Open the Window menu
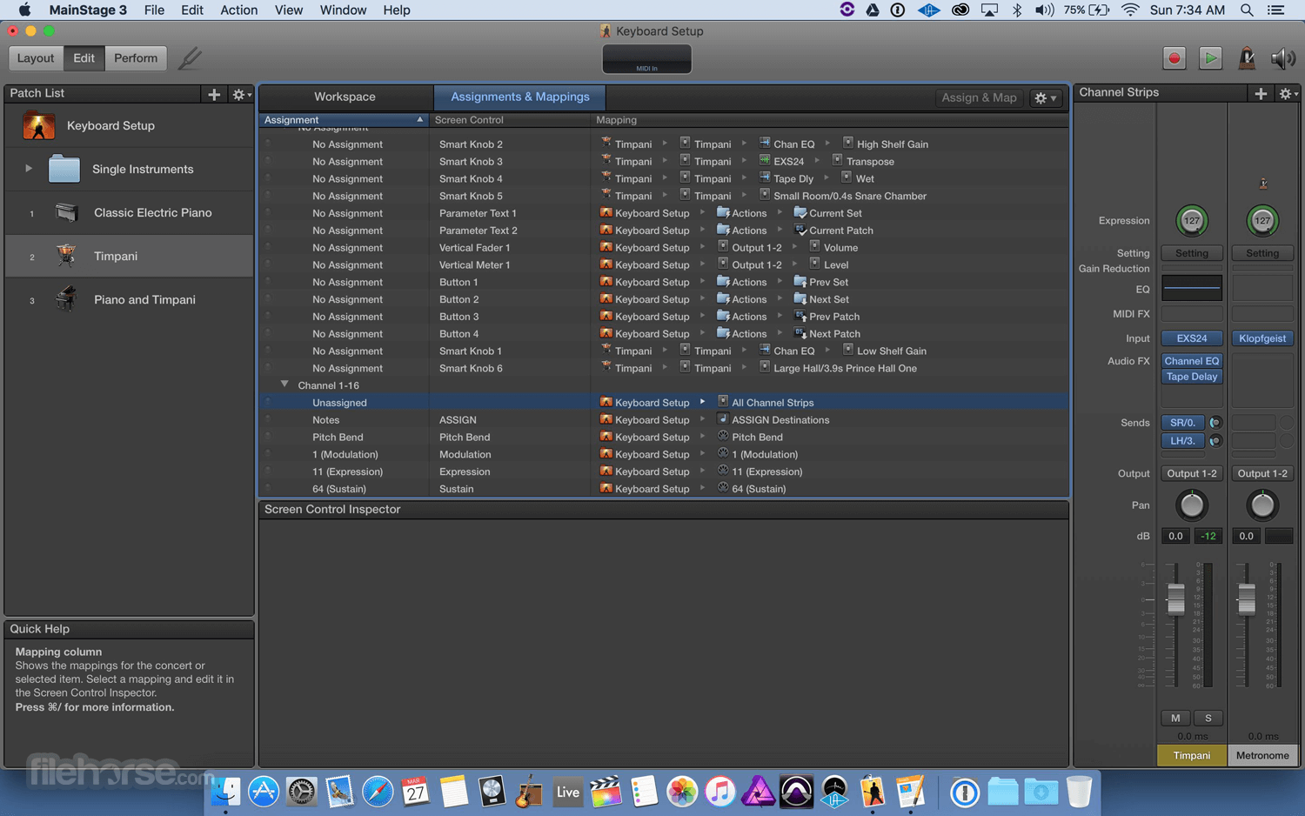Viewport: 1305px width, 816px height. (343, 10)
